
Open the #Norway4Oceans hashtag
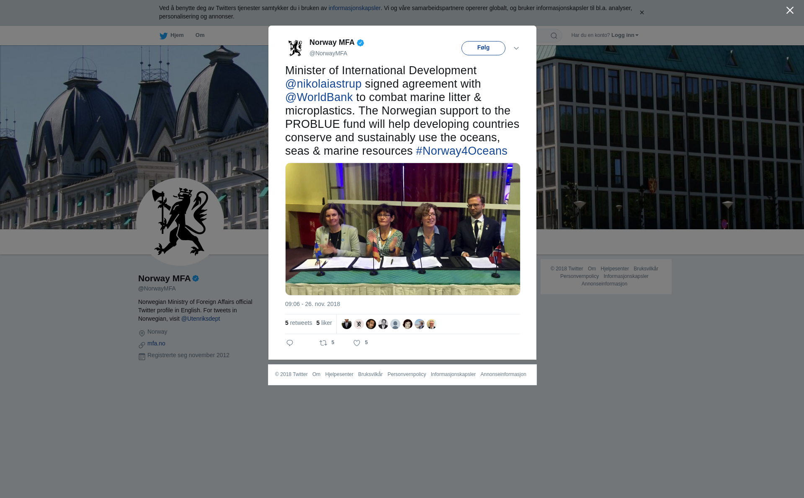click(x=461, y=151)
